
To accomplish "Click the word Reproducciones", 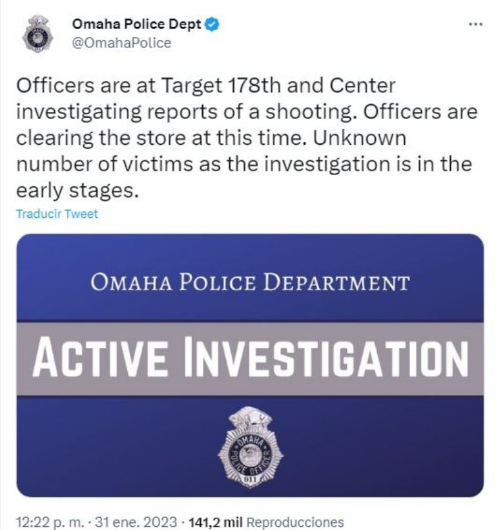I will 294,521.
